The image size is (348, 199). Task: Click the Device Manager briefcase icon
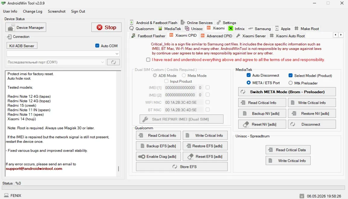(11, 28)
